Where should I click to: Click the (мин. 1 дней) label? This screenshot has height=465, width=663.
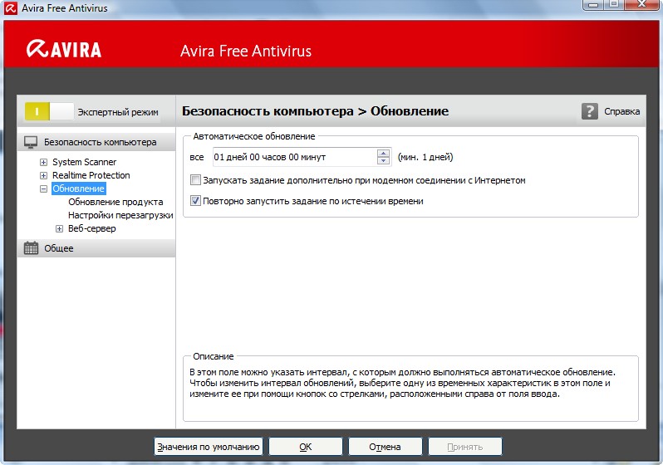tap(425, 157)
